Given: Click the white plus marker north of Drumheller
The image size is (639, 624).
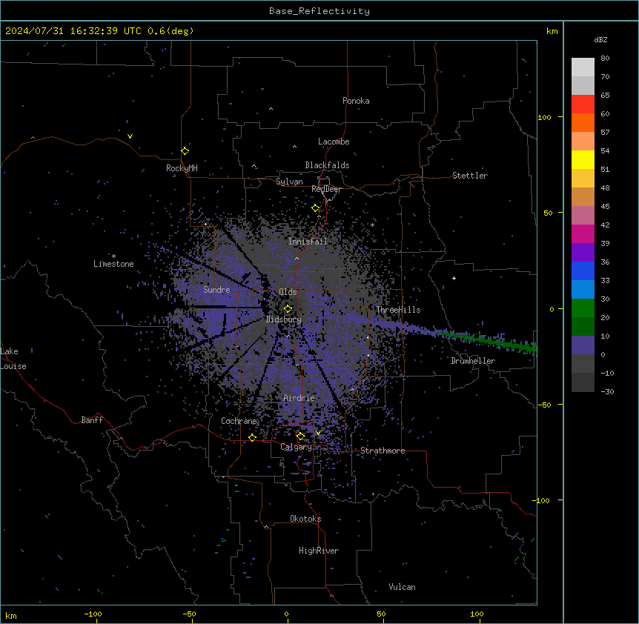Looking at the screenshot, I should click(454, 278).
